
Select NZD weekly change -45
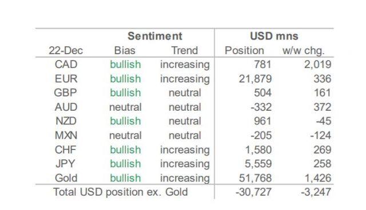point(324,122)
